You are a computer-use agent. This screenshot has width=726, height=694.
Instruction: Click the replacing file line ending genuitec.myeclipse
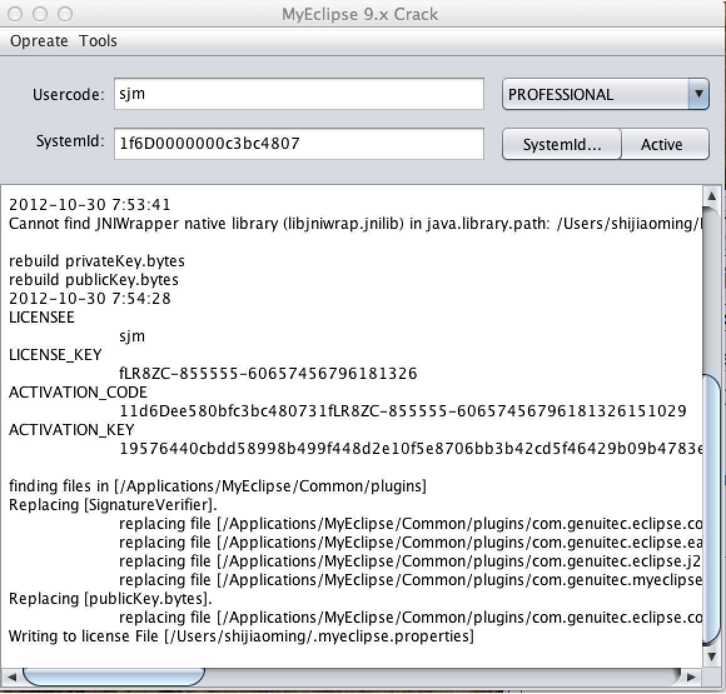coord(411,580)
